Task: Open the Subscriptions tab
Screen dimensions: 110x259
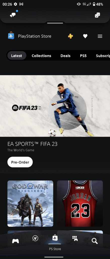Action: [103, 56]
